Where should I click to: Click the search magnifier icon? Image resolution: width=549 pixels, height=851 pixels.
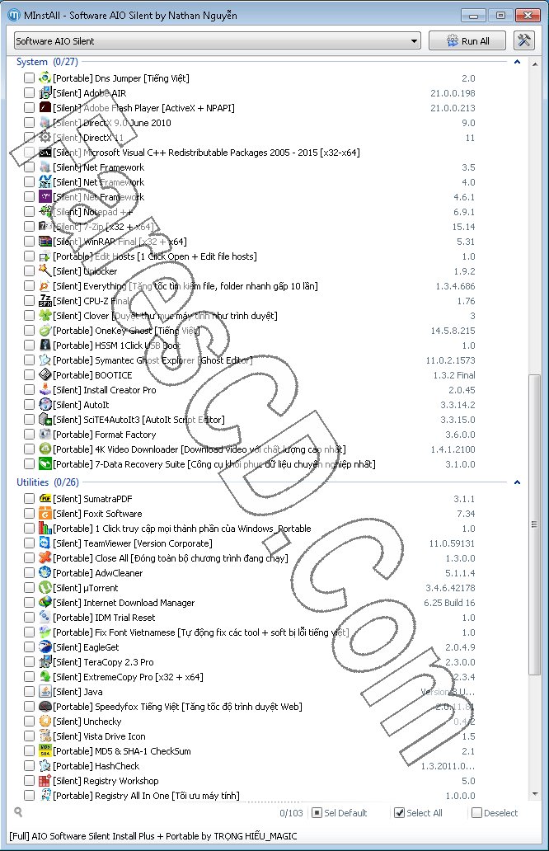coord(18,812)
